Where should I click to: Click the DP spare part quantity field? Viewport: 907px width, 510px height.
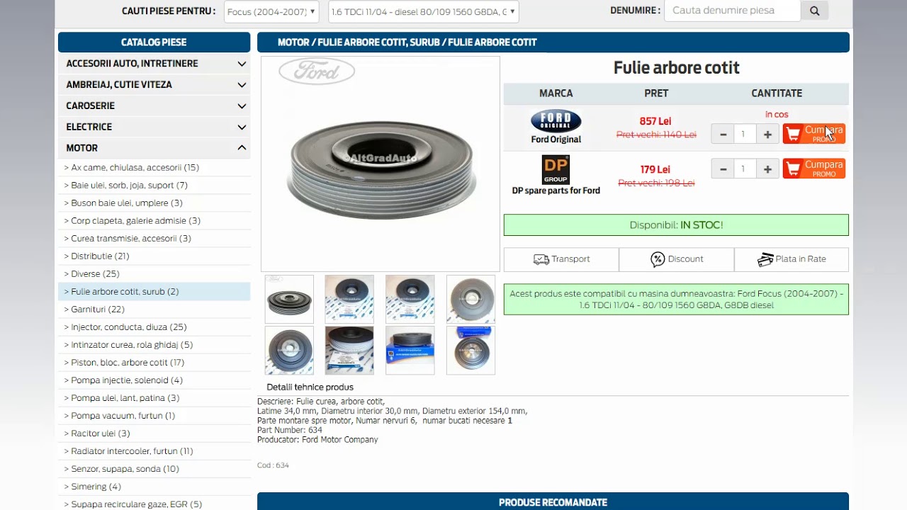[x=745, y=169]
